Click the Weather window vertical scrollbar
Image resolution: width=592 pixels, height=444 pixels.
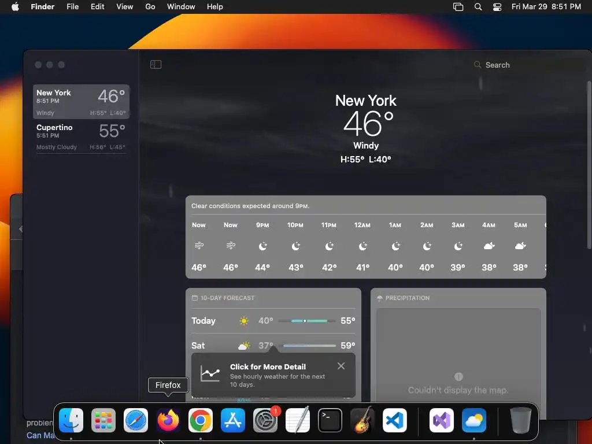point(589,165)
